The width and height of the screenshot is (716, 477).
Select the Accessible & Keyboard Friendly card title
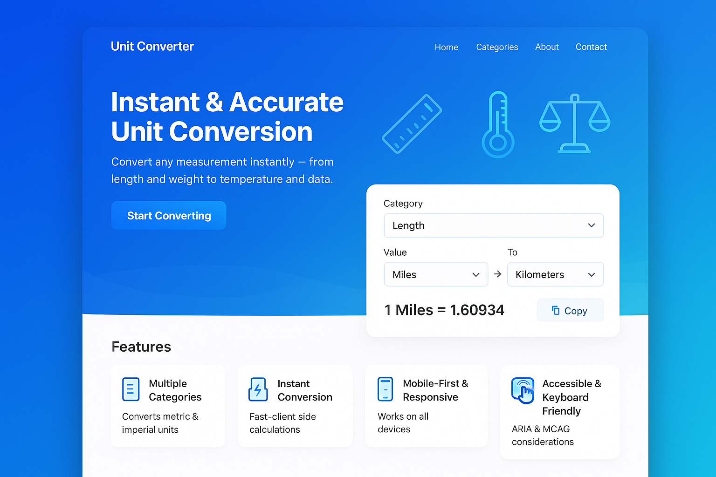(571, 397)
